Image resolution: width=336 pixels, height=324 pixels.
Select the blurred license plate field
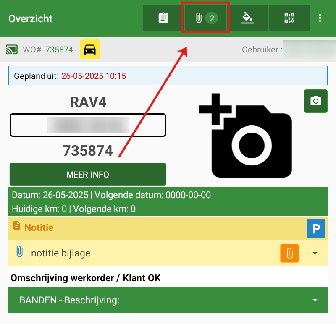[x=88, y=125]
